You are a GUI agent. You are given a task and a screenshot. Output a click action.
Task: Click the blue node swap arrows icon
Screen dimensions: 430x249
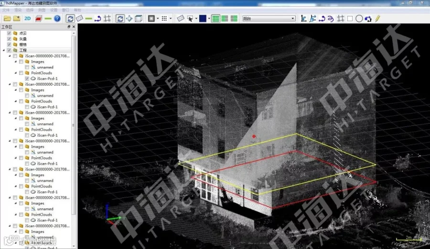368,19
